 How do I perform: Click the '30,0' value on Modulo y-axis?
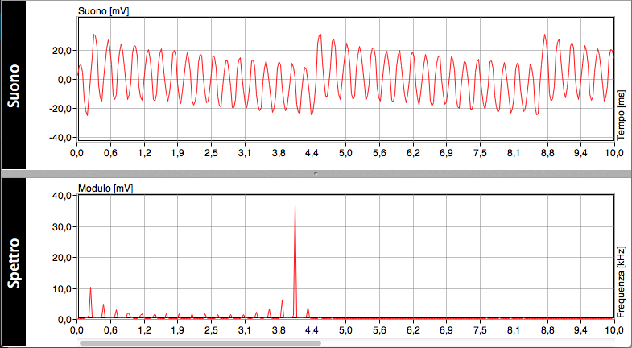click(x=62, y=227)
